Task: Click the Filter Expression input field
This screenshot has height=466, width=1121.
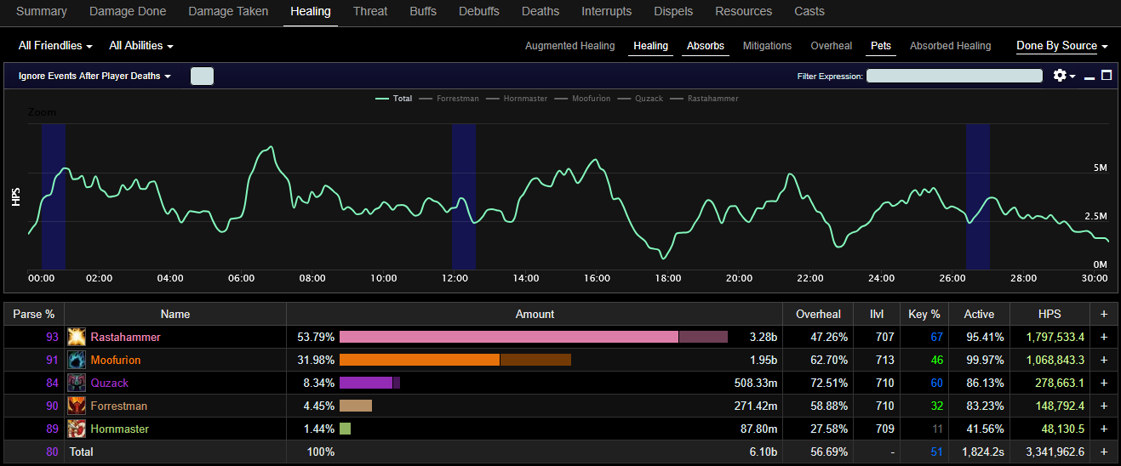Action: [953, 76]
